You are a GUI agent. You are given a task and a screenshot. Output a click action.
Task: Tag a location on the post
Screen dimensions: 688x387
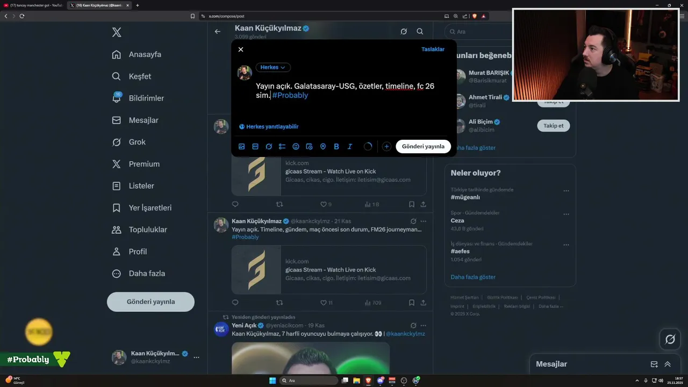323,146
